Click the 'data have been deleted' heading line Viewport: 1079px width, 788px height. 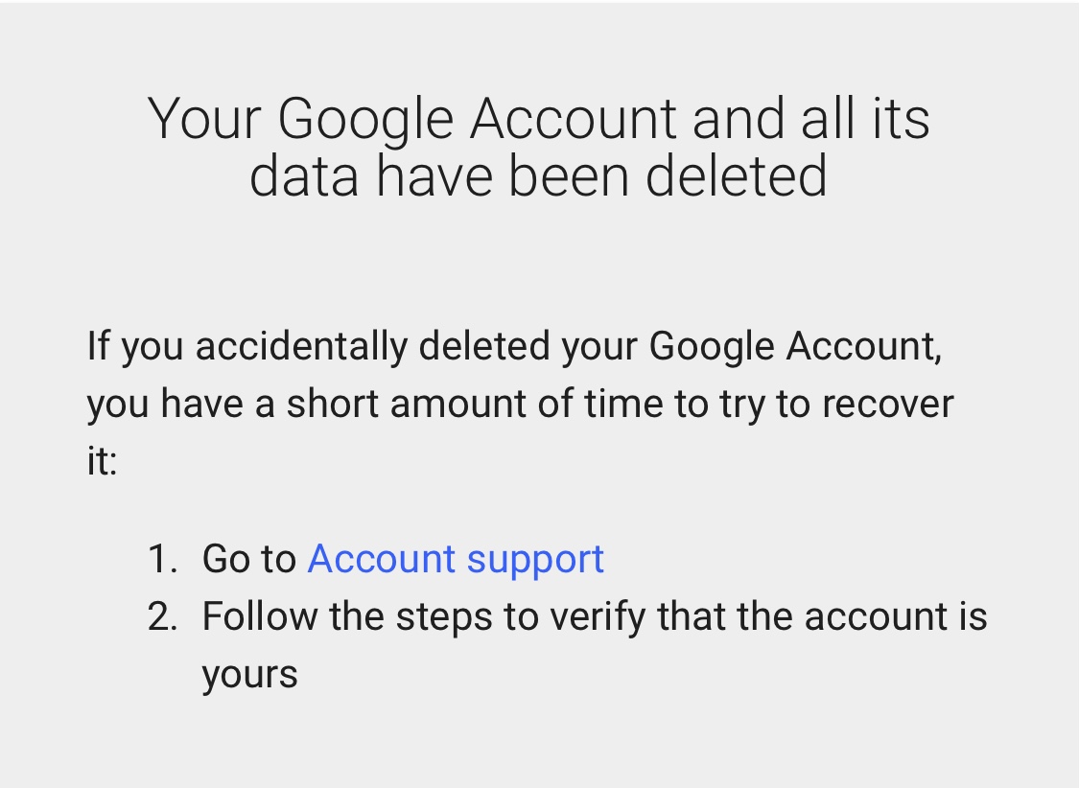(x=538, y=176)
